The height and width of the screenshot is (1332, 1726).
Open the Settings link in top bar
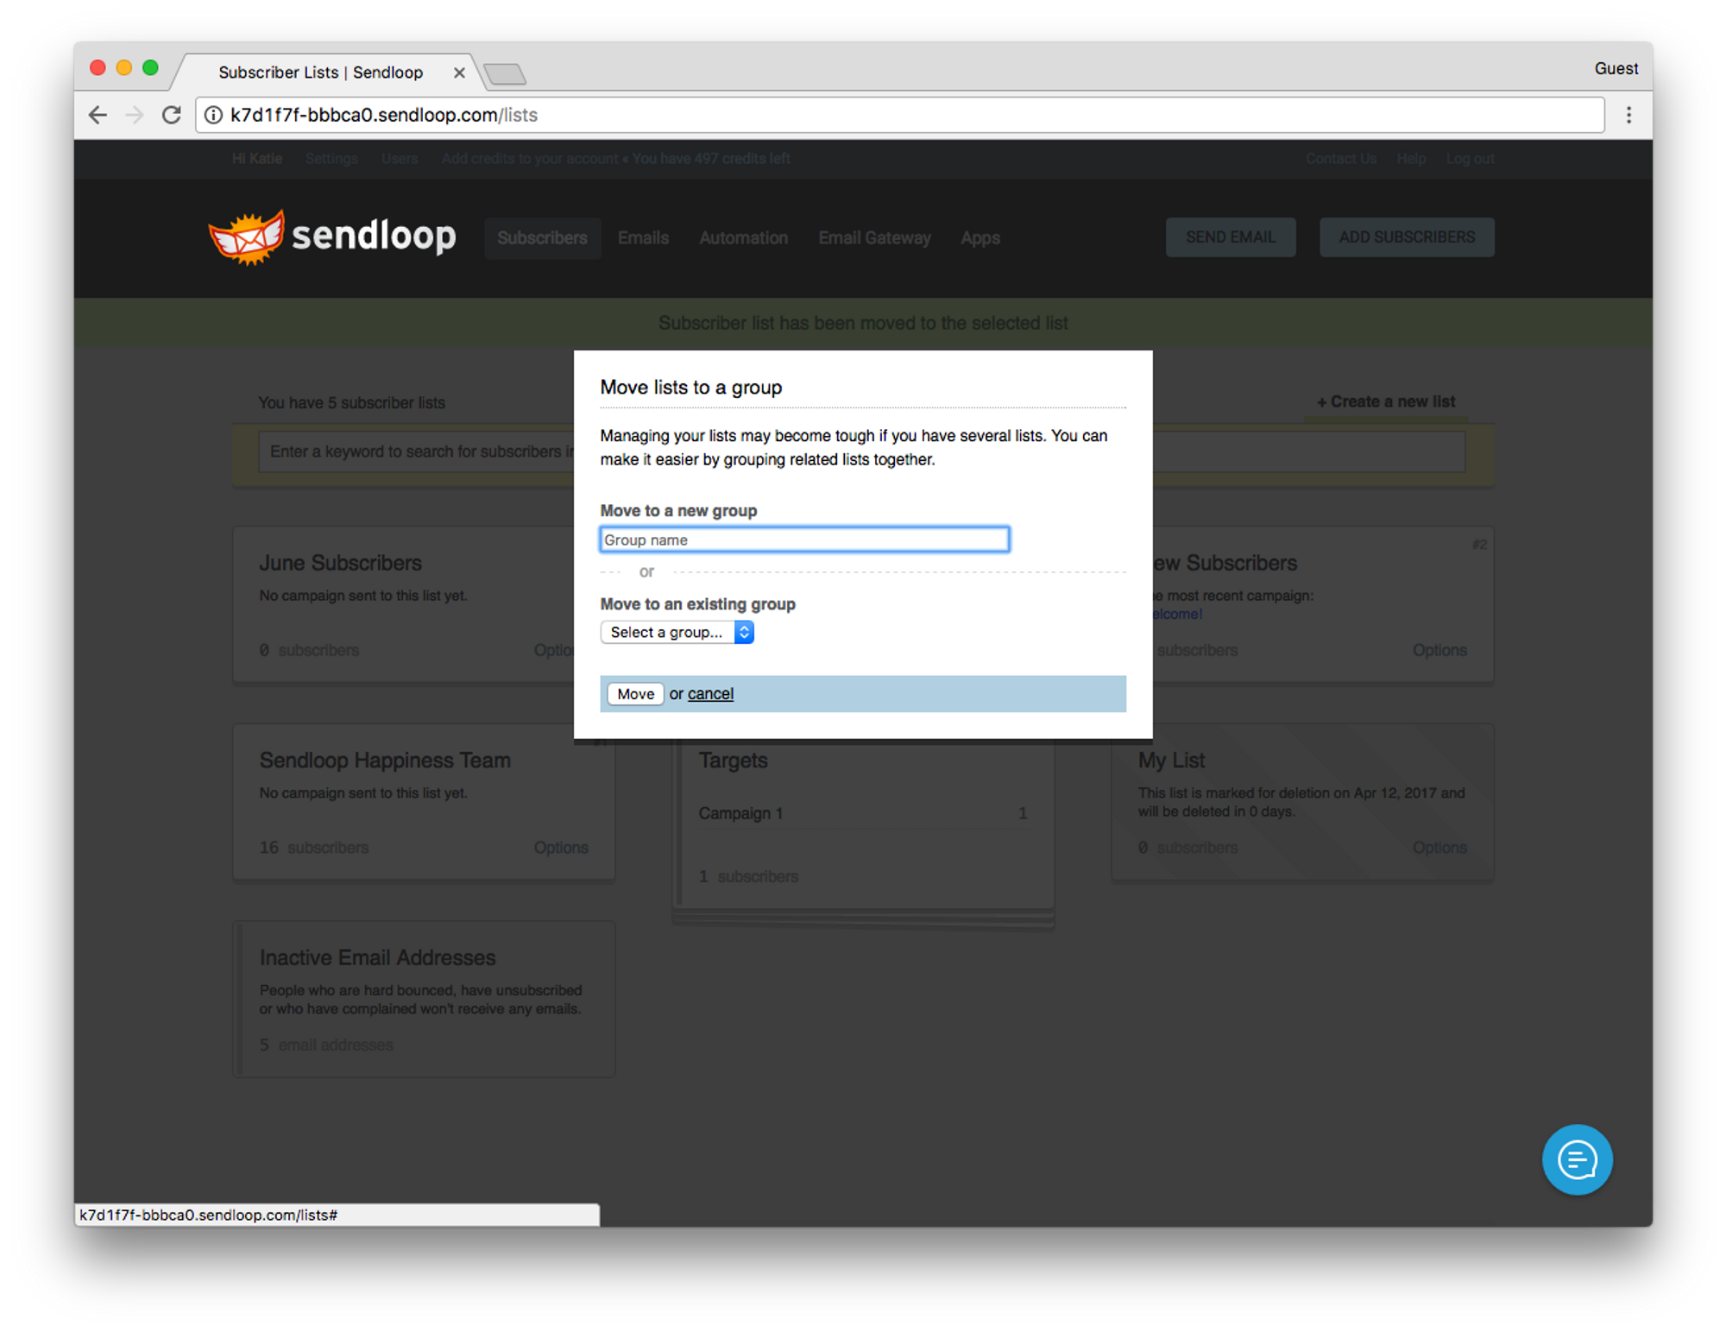331,159
